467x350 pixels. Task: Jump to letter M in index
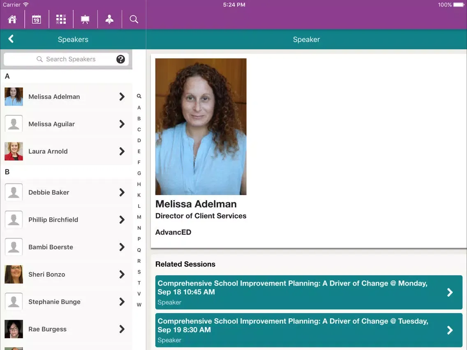(139, 217)
